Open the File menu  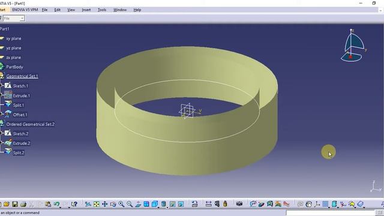pyautogui.click(x=44, y=10)
